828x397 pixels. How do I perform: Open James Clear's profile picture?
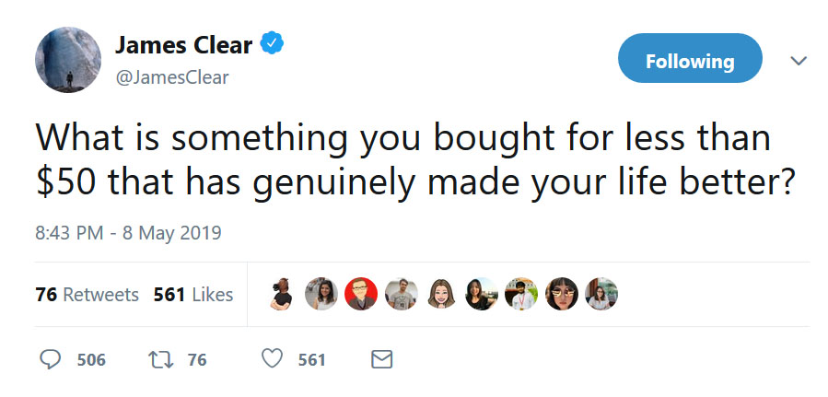pos(67,60)
